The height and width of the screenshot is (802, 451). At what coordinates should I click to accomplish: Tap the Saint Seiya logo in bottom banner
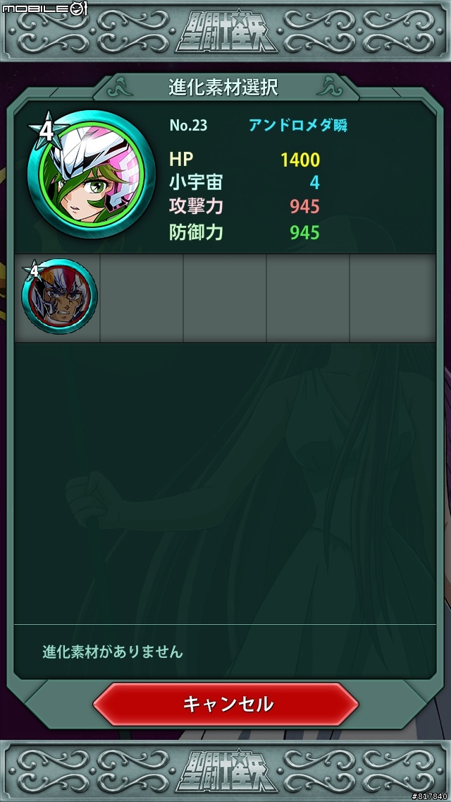coord(226,771)
